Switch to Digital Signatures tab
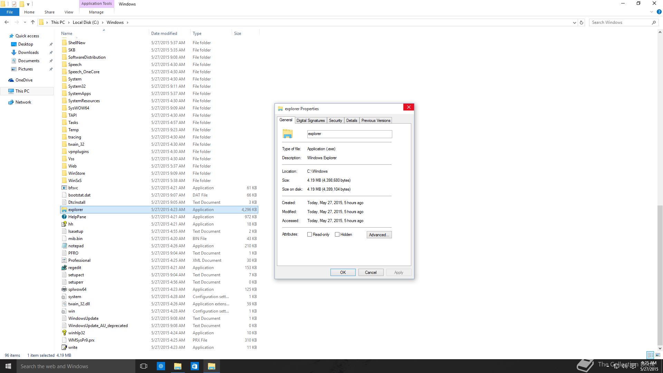The width and height of the screenshot is (663, 373). pos(310,121)
